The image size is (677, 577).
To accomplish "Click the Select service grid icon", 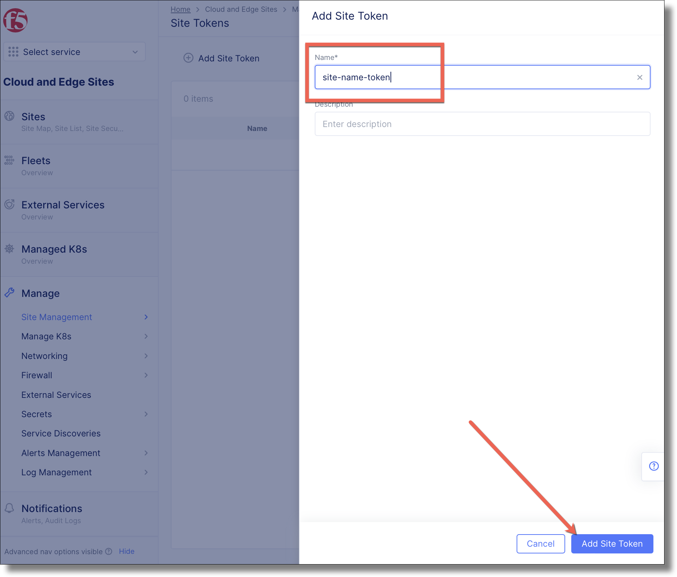I will tap(13, 52).
